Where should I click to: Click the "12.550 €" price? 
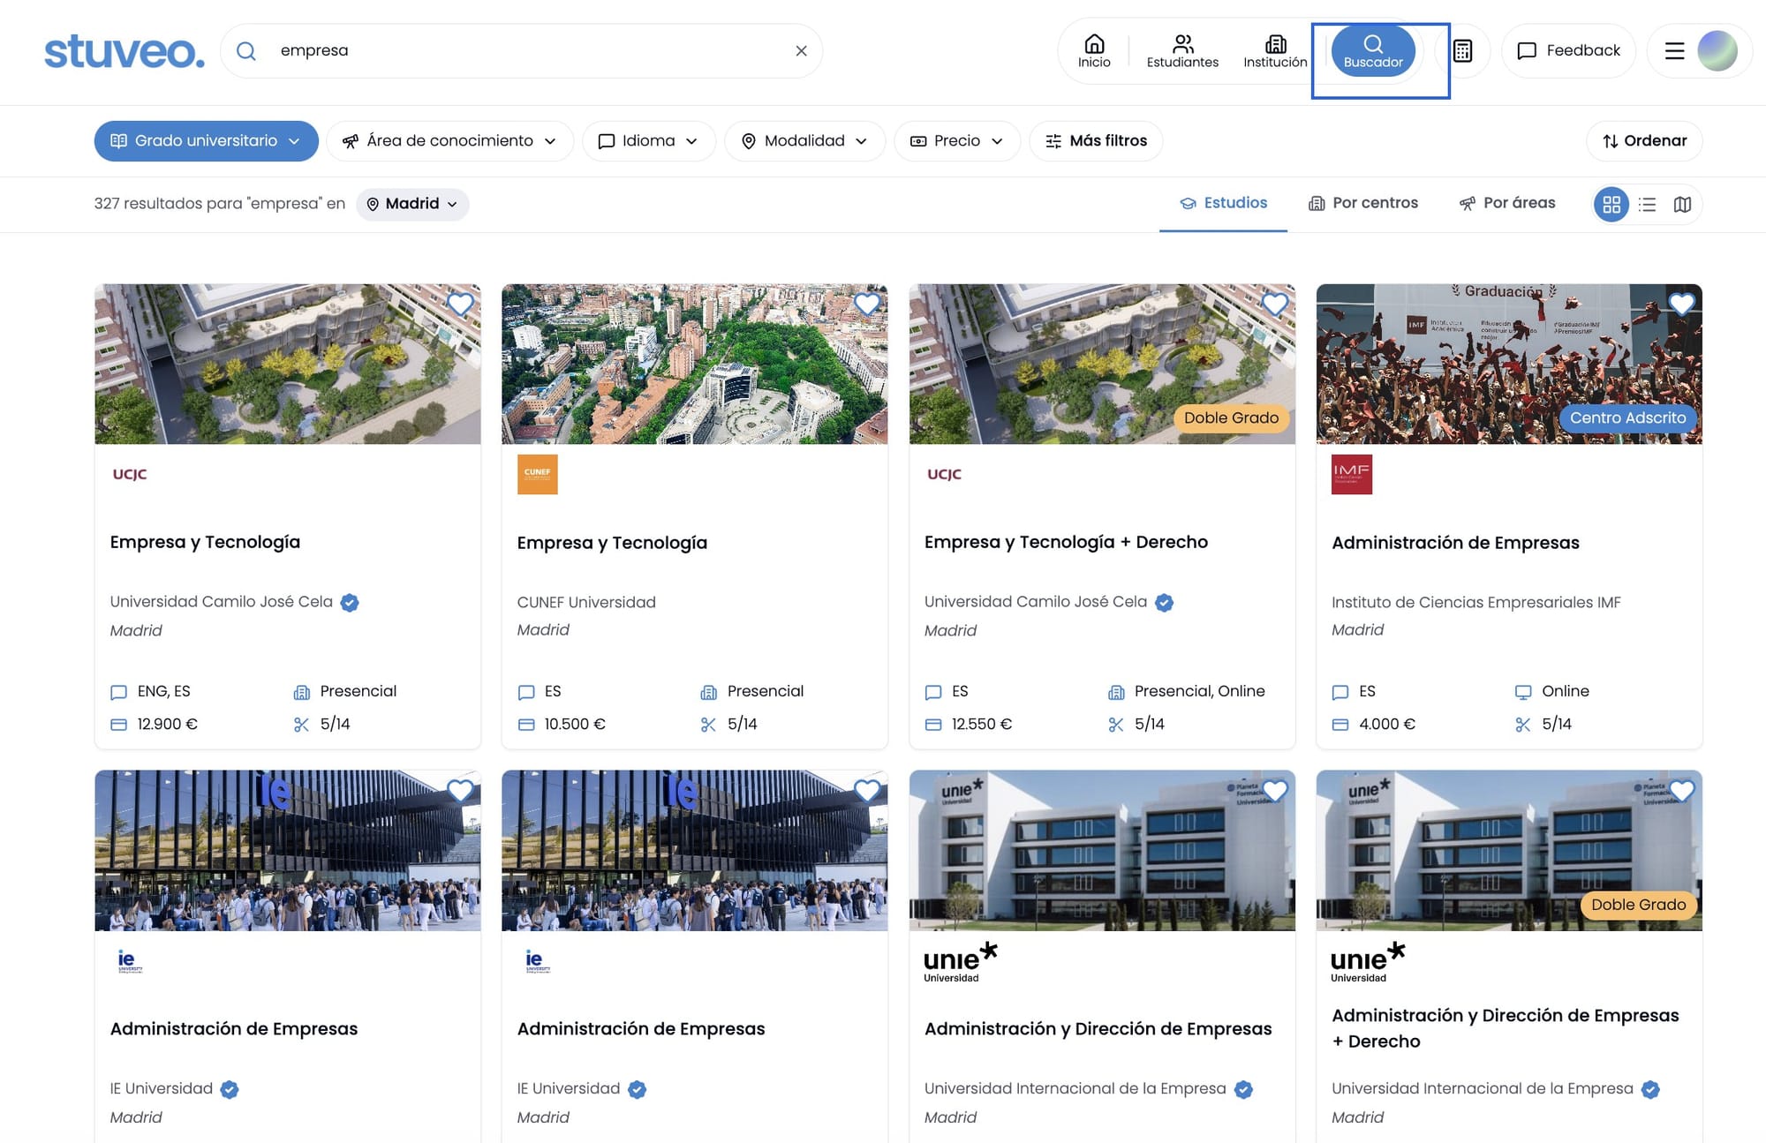click(x=982, y=724)
